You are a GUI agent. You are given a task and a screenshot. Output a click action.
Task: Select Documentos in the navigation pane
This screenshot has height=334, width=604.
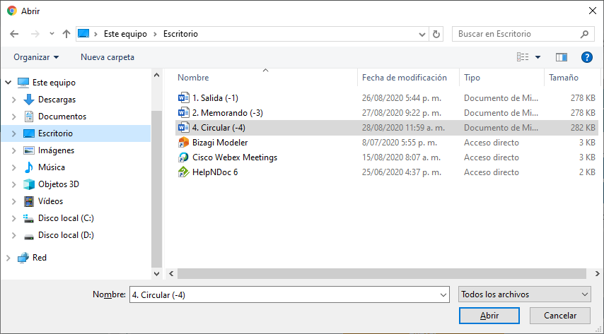click(x=62, y=117)
